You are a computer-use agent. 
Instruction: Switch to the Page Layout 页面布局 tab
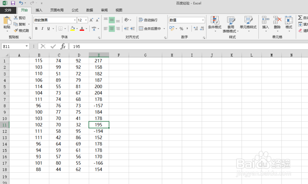(57, 10)
